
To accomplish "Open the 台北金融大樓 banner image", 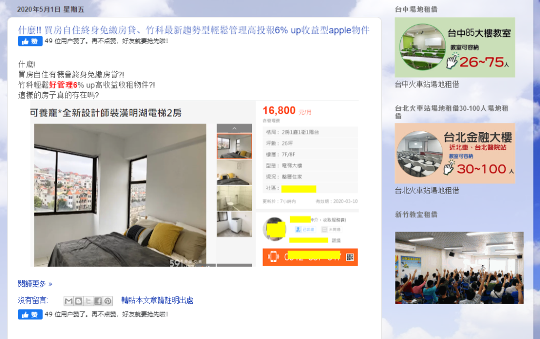I will click(x=455, y=153).
